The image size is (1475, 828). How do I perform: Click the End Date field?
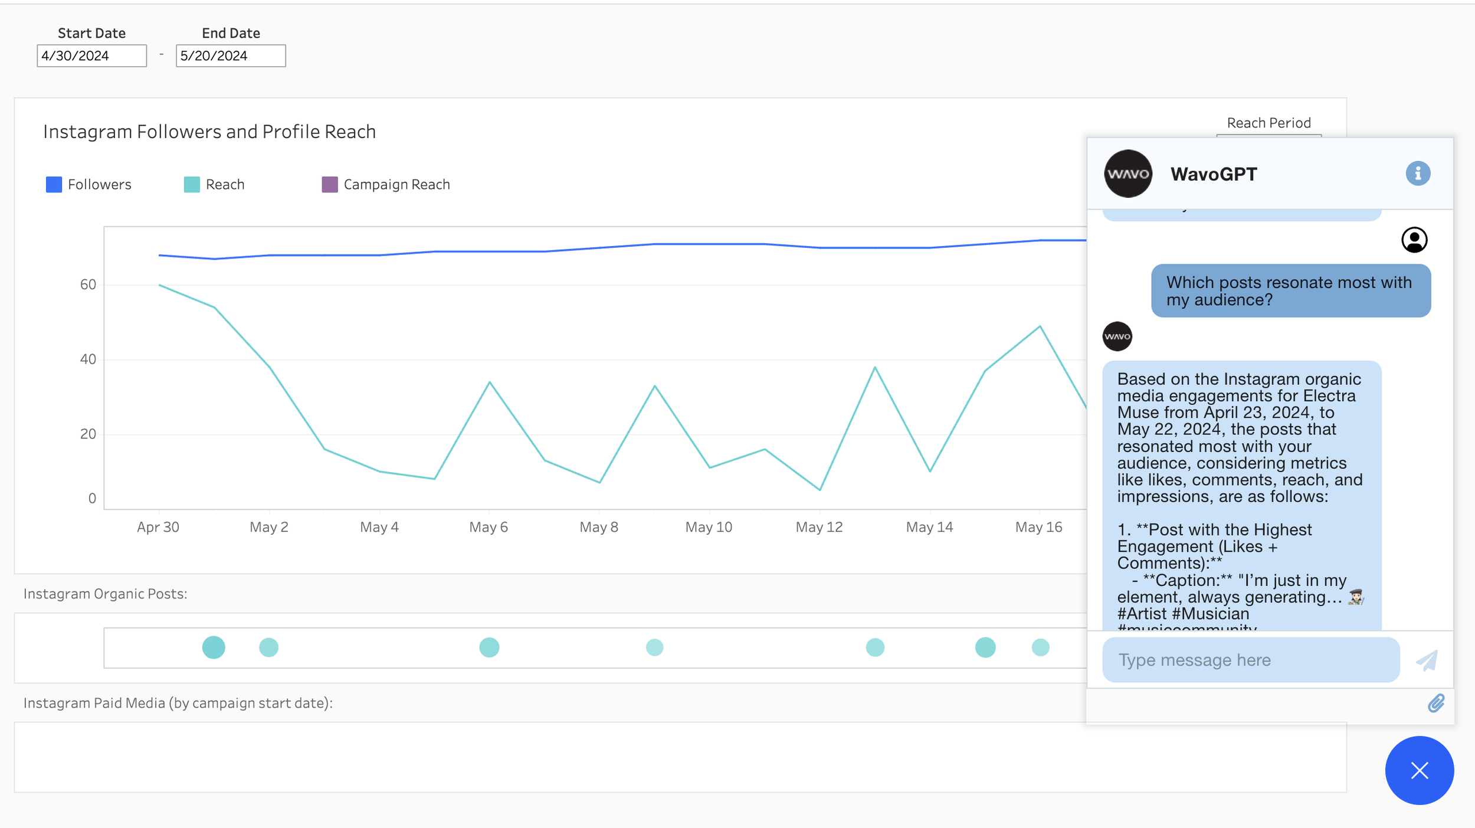[x=231, y=56]
